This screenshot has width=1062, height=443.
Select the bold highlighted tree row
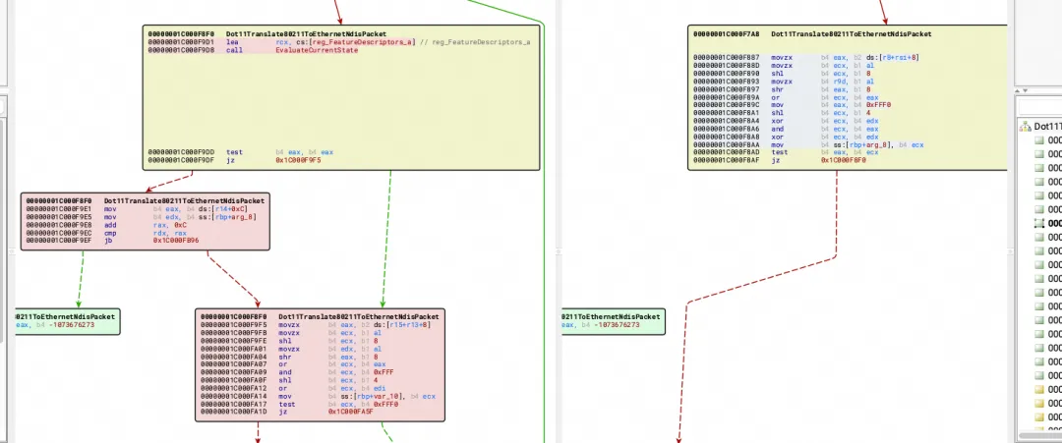coord(1048,223)
